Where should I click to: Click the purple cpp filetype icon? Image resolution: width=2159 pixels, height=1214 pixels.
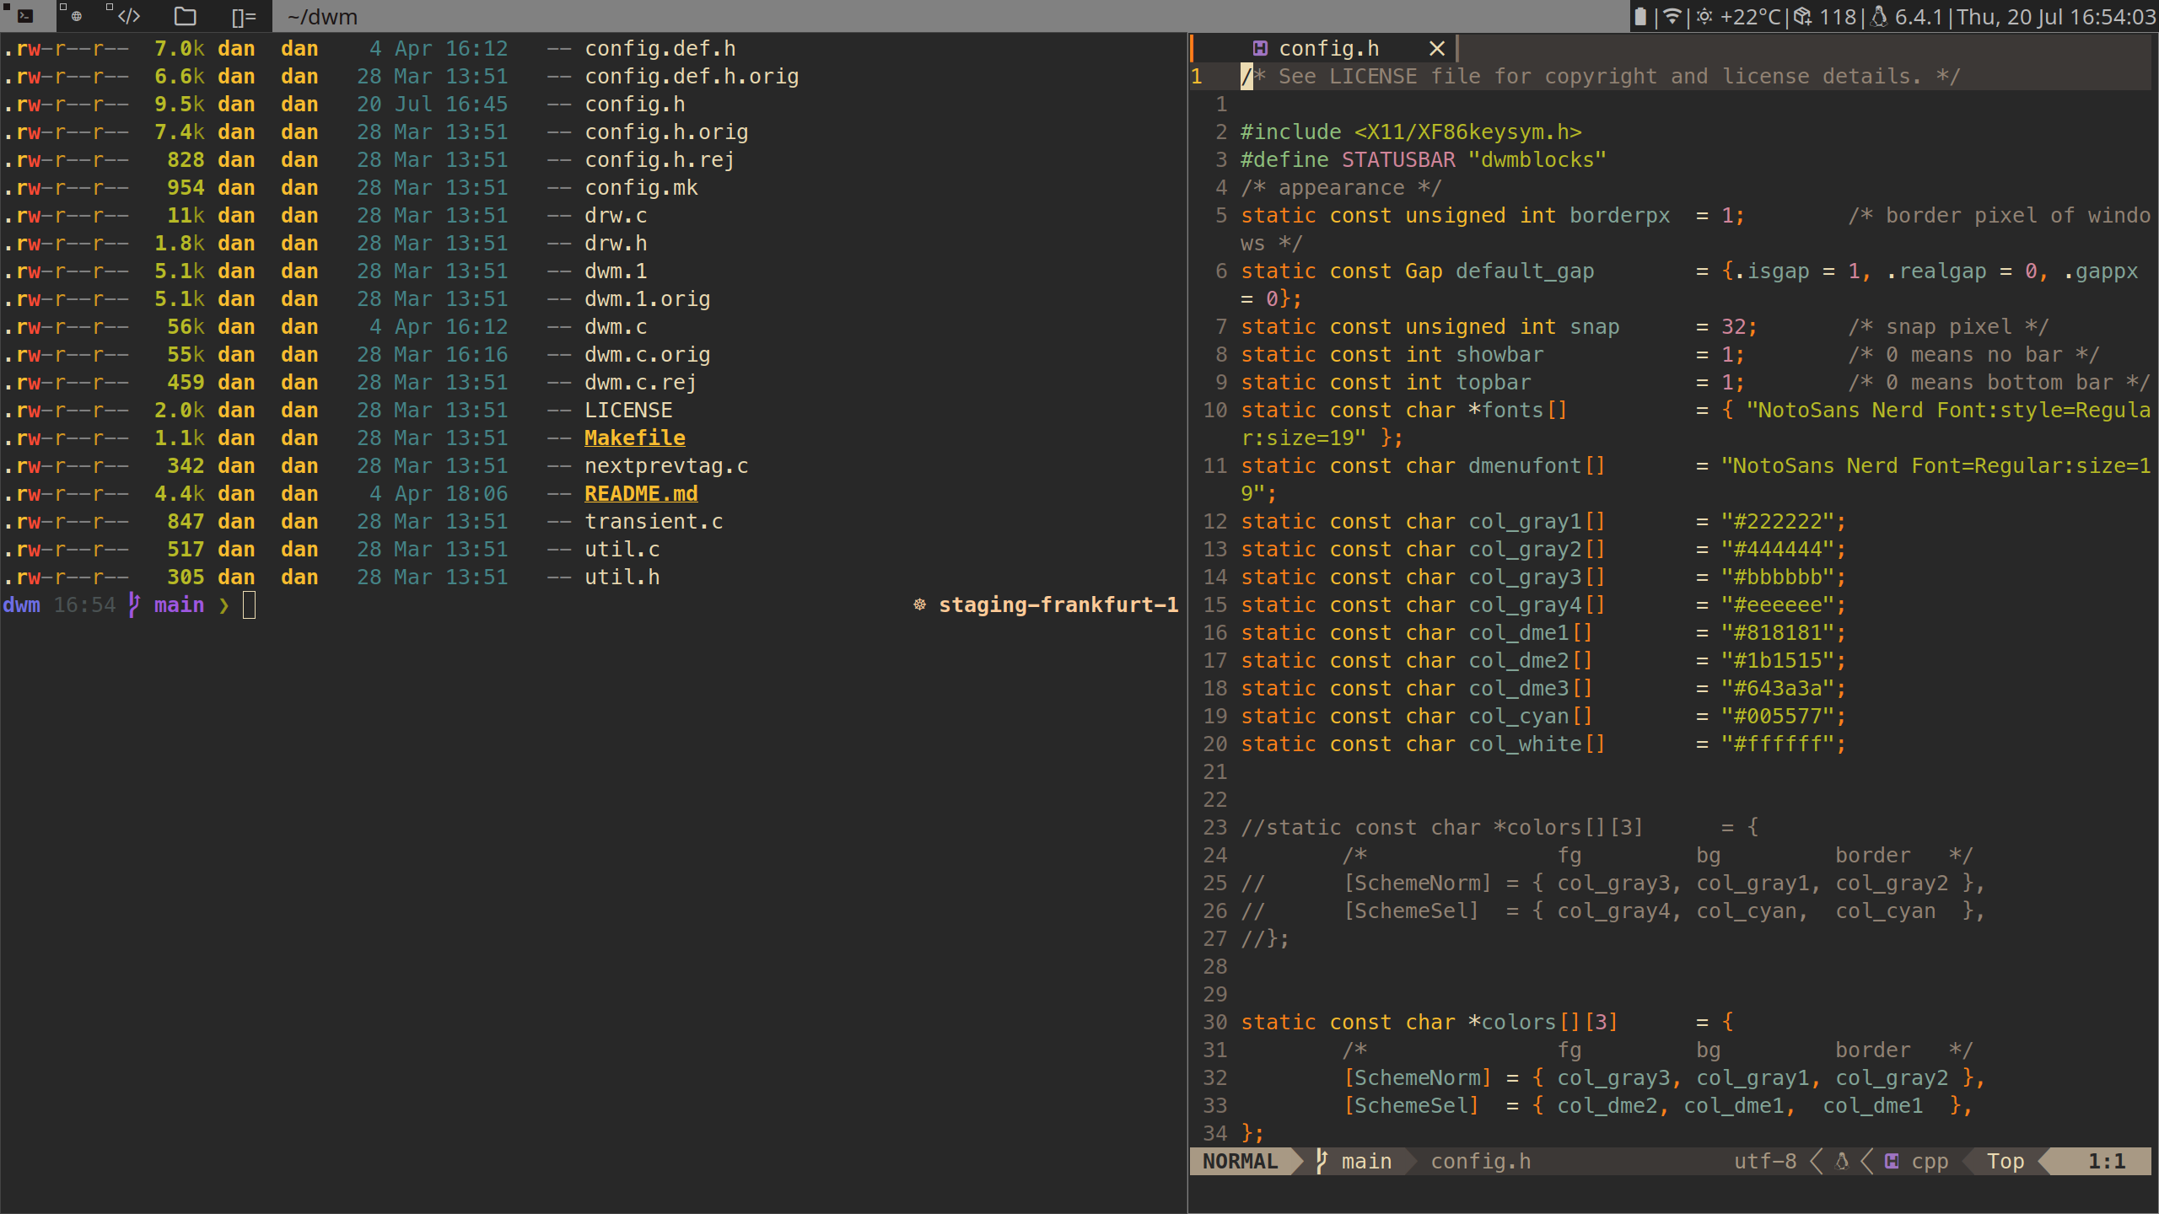tap(1892, 1161)
